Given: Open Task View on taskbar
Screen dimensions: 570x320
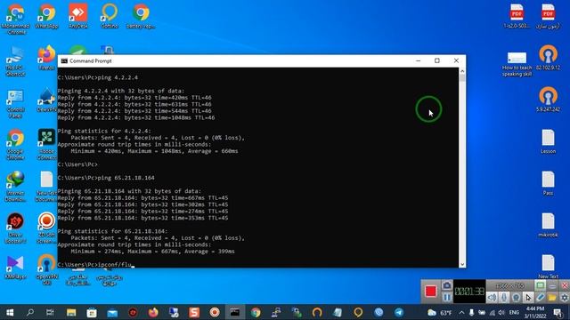Looking at the screenshot, I should click(50, 312).
